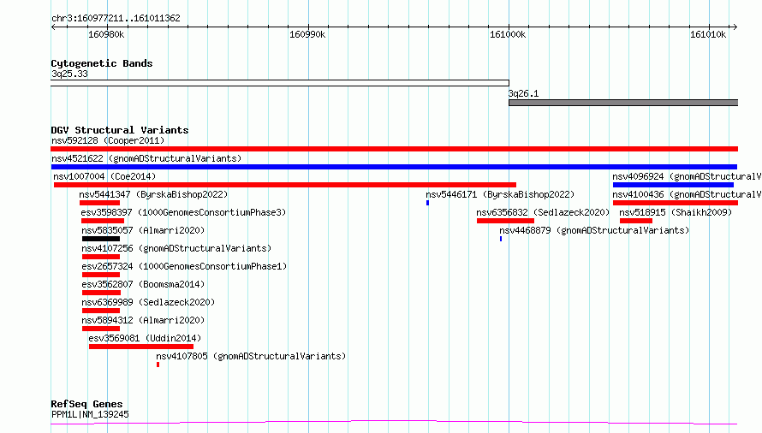Open variant nsv4107256 gnomAD label
762x433 pixels.
176,248
